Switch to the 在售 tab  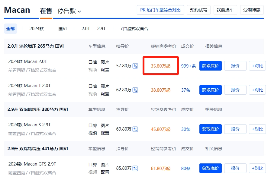click(46, 11)
